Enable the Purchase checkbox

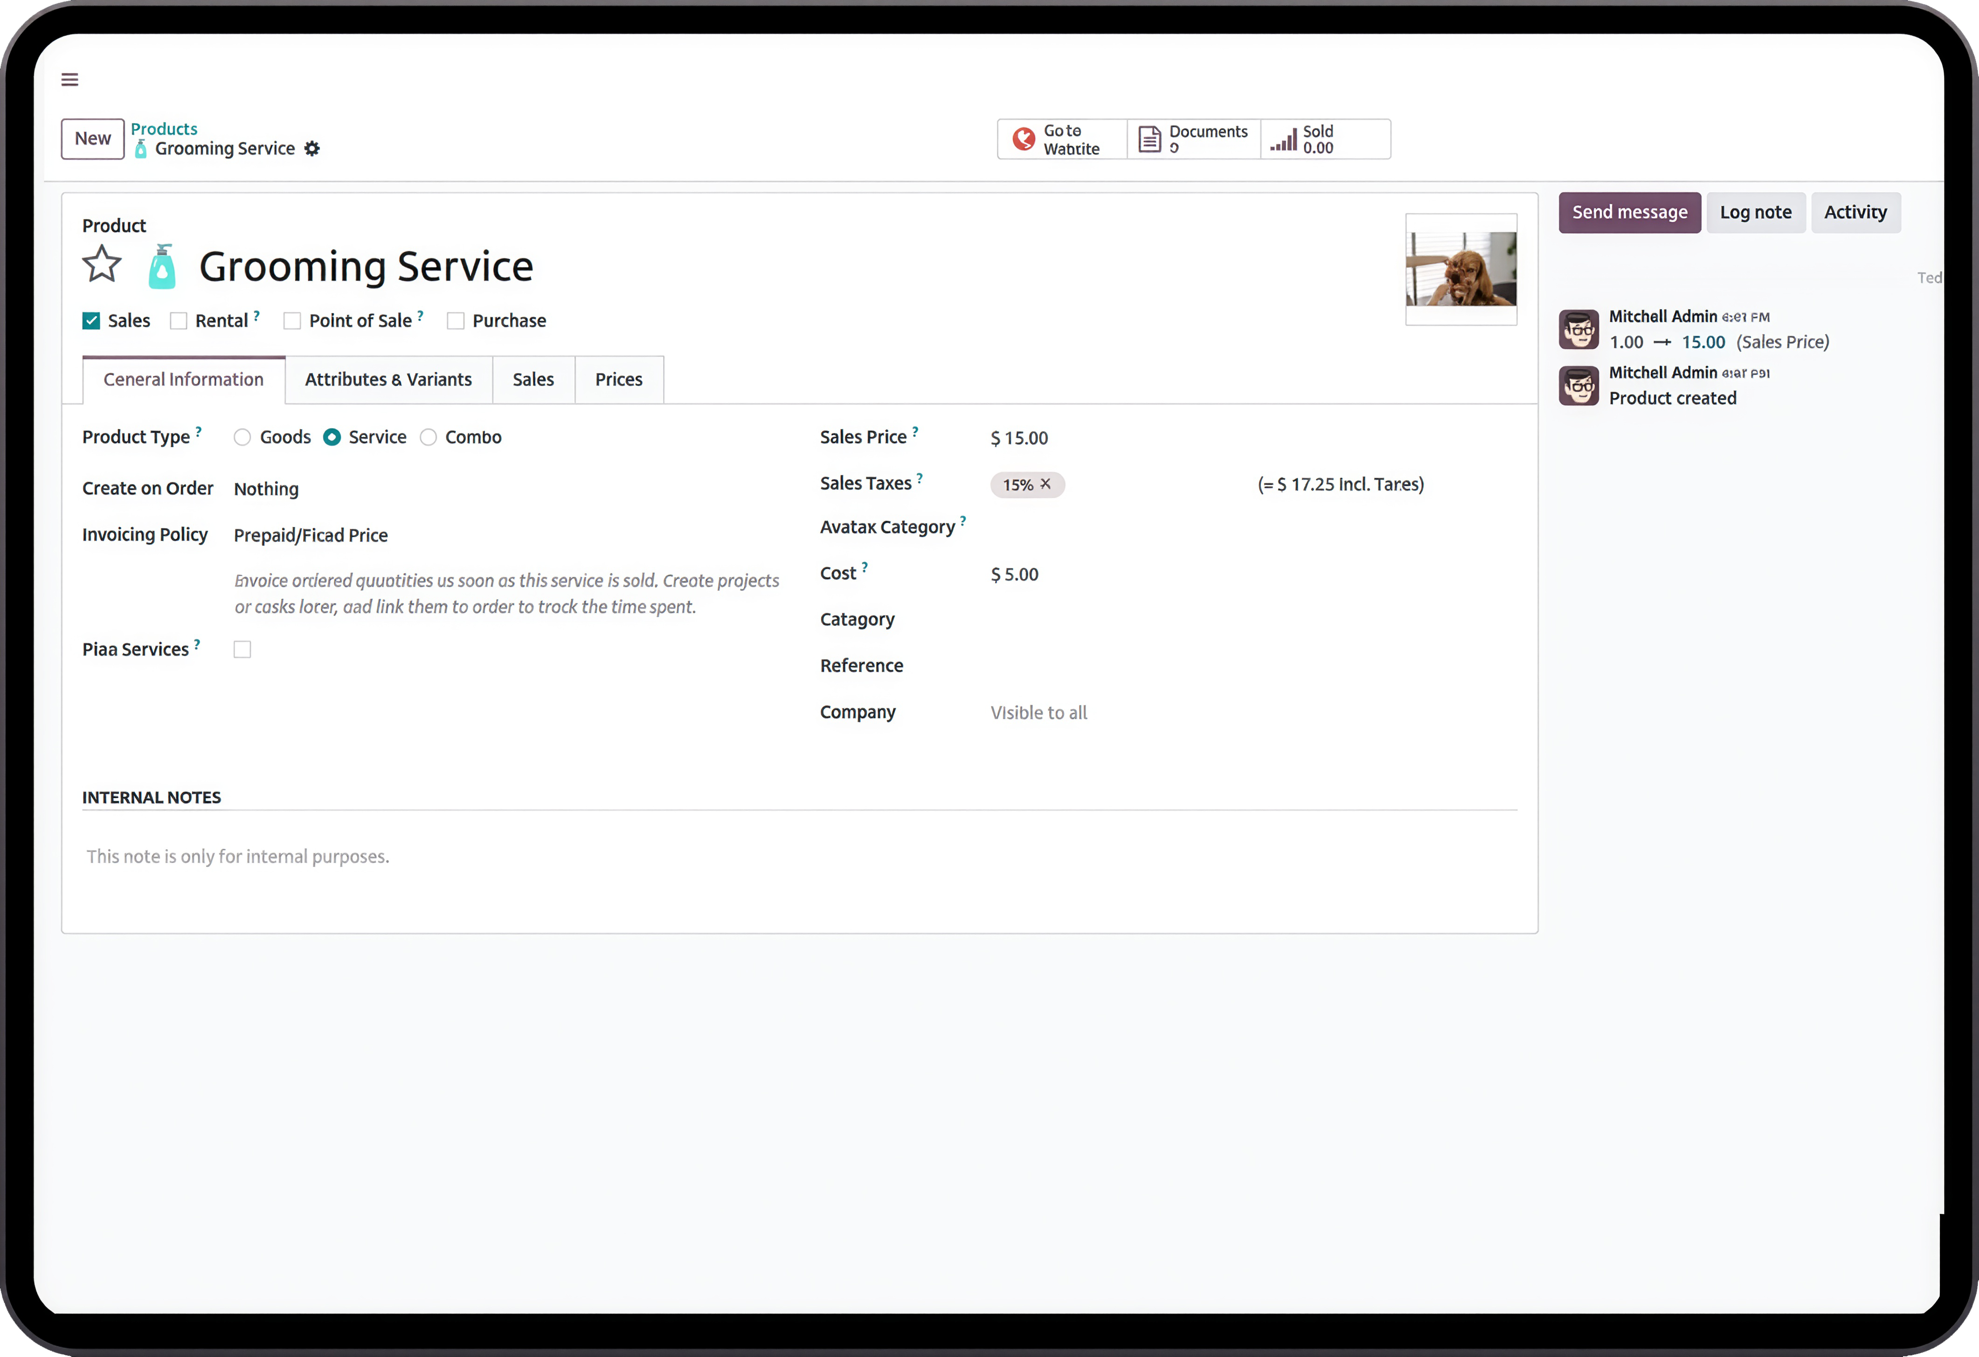[x=456, y=321]
